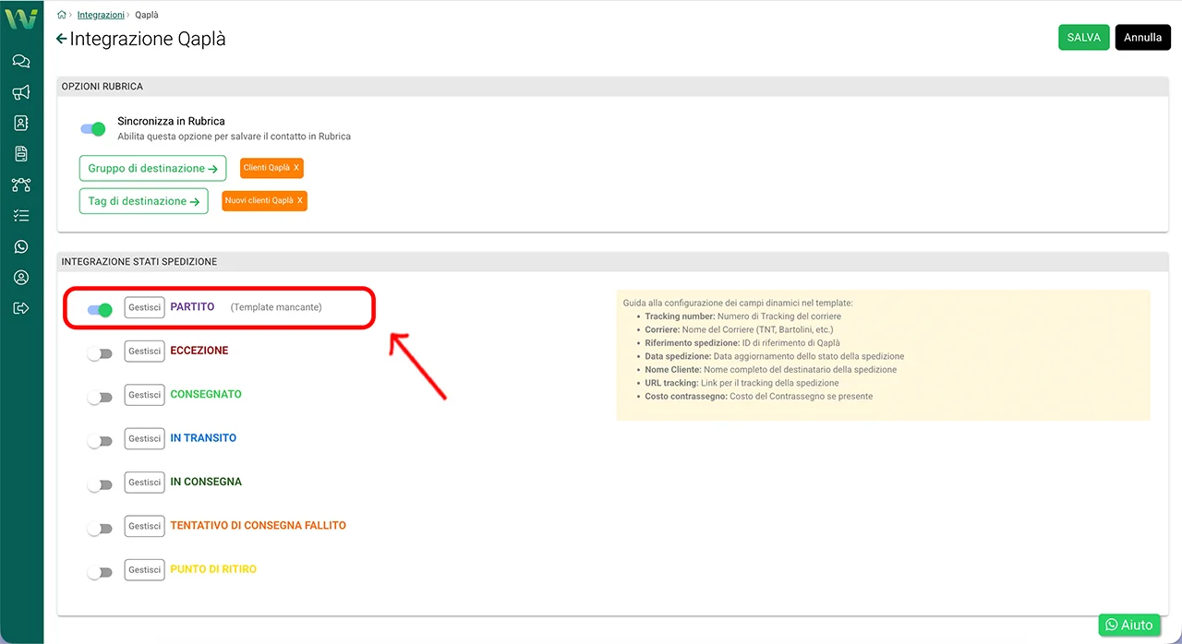This screenshot has width=1182, height=644.
Task: Click the logout exit icon
Action: pyautogui.click(x=21, y=308)
